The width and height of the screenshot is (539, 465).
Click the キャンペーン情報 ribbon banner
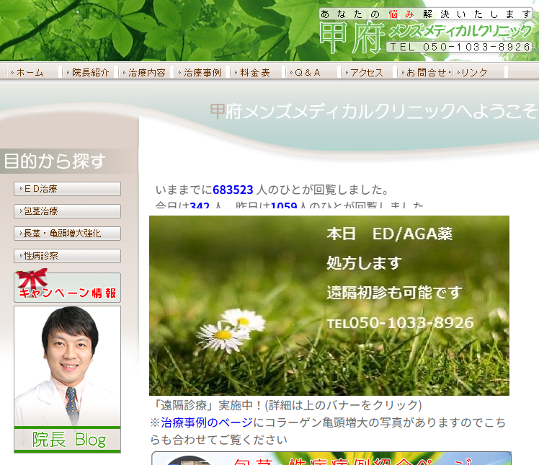67,287
